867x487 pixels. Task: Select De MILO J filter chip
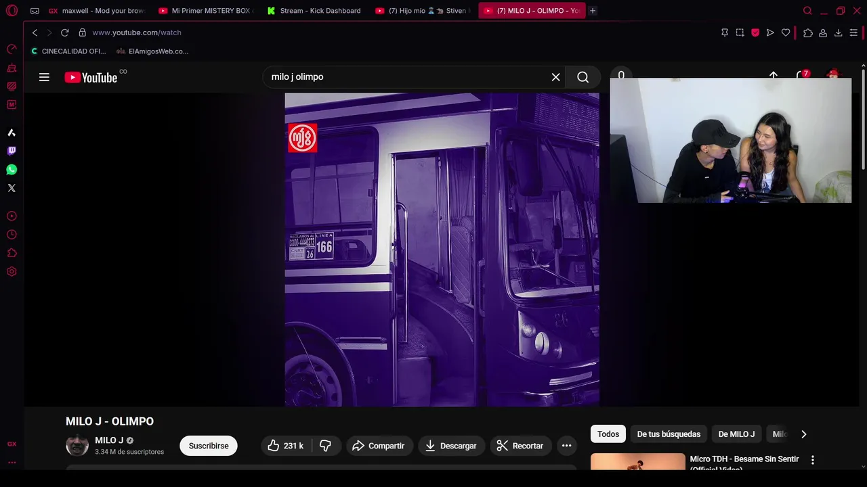[x=736, y=434]
